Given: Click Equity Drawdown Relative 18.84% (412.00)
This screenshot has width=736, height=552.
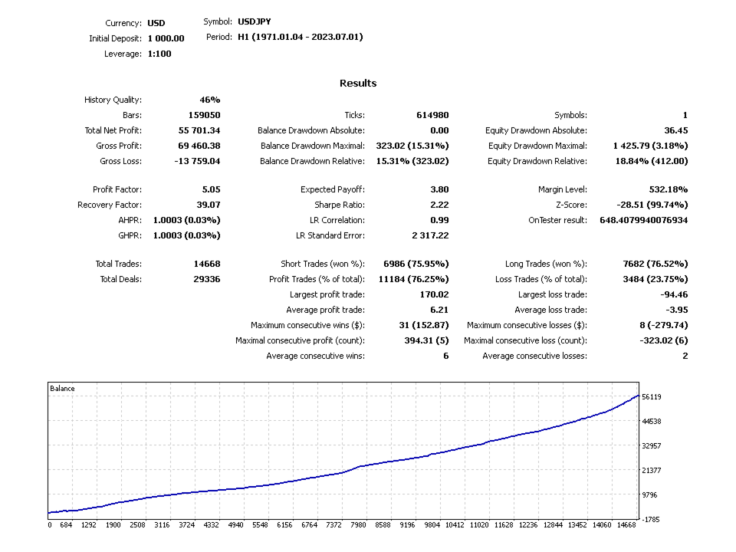Looking at the screenshot, I should click(652, 162).
